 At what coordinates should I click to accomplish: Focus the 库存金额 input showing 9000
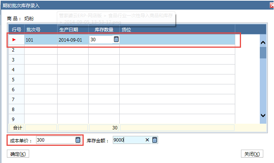pyautogui.click(x=128, y=140)
